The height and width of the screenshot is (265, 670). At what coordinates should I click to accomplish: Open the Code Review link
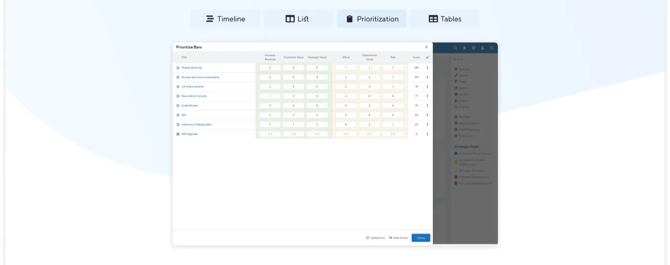click(190, 105)
